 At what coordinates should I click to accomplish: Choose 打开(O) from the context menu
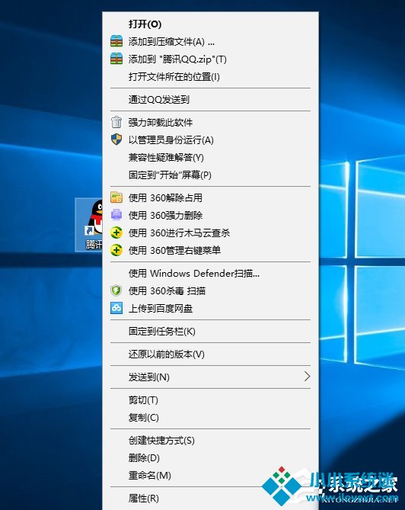(x=210, y=24)
